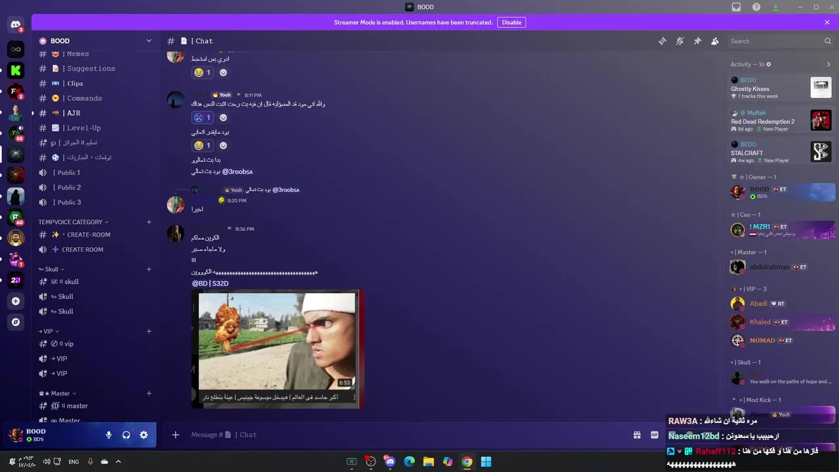Click green update download icon

point(776,7)
